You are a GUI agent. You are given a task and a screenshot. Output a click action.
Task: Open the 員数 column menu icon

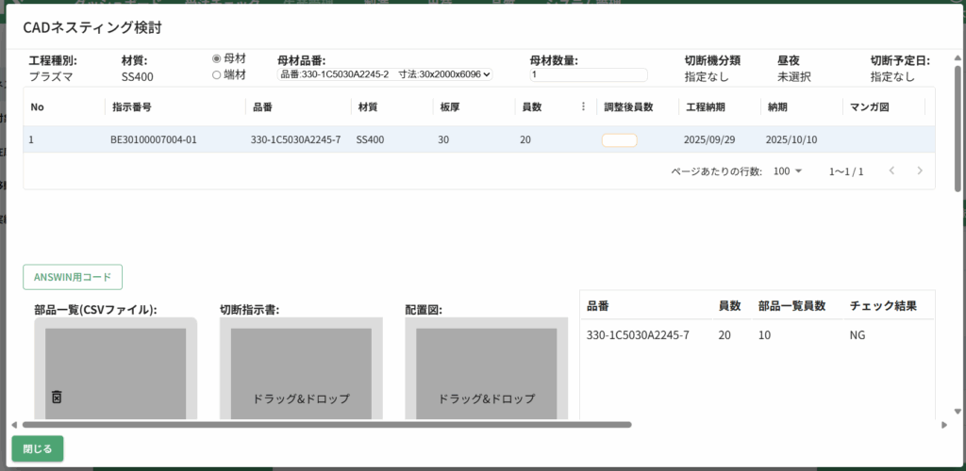(x=583, y=107)
